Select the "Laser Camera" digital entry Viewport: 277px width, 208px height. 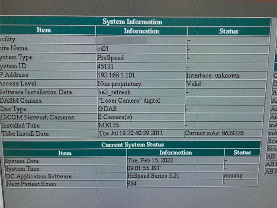pos(129,101)
